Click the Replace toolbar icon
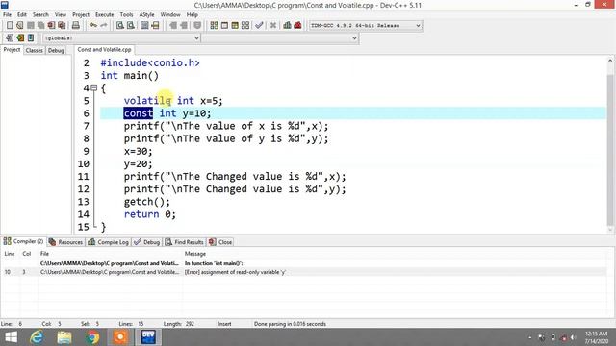Image resolution: width=616 pixels, height=346 pixels. [131, 26]
